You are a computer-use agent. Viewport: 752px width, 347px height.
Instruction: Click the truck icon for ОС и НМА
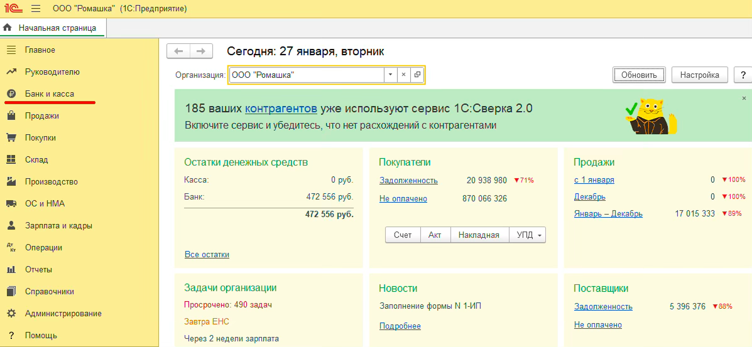point(11,204)
